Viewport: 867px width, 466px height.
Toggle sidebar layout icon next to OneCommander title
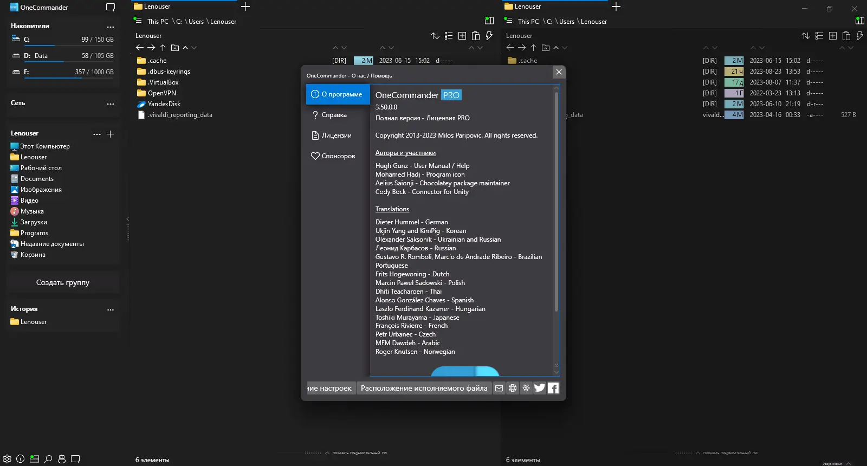point(111,8)
